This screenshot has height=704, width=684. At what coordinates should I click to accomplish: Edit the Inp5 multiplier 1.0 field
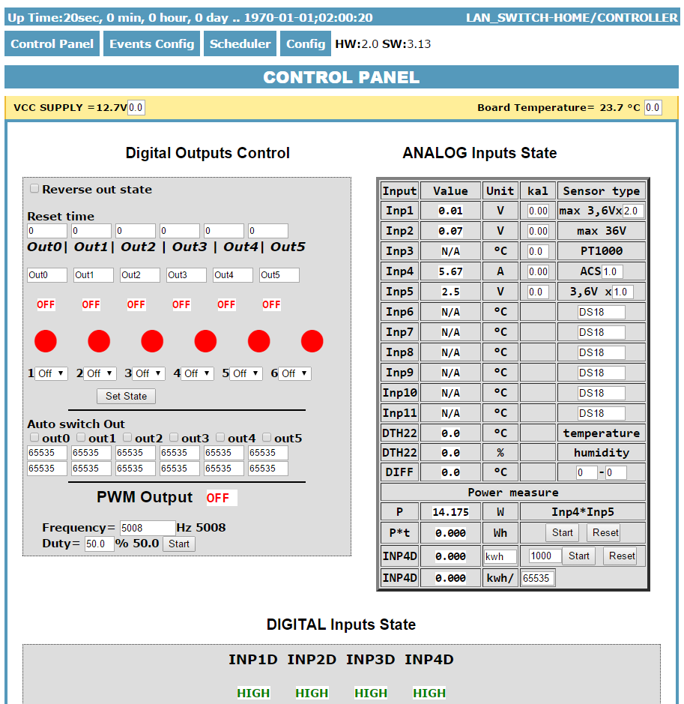(623, 292)
